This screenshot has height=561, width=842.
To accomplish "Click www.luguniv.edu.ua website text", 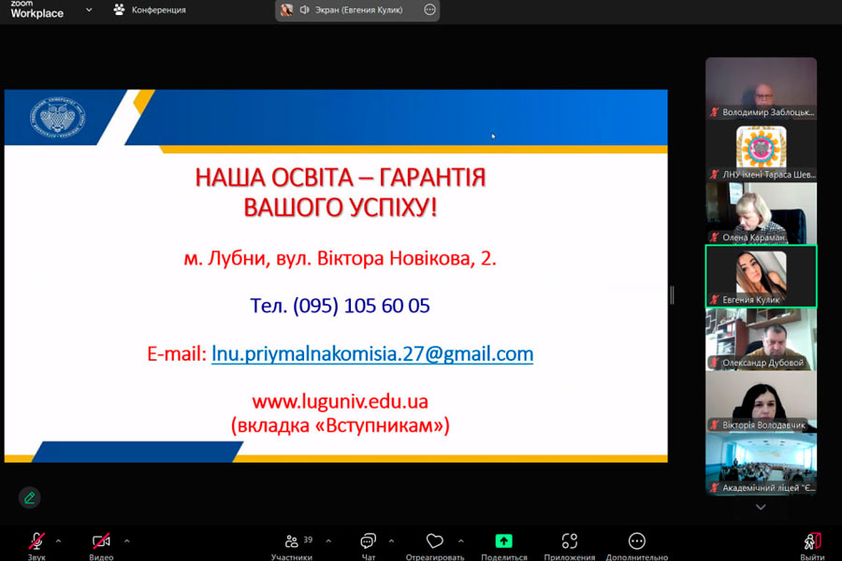I will 340,401.
